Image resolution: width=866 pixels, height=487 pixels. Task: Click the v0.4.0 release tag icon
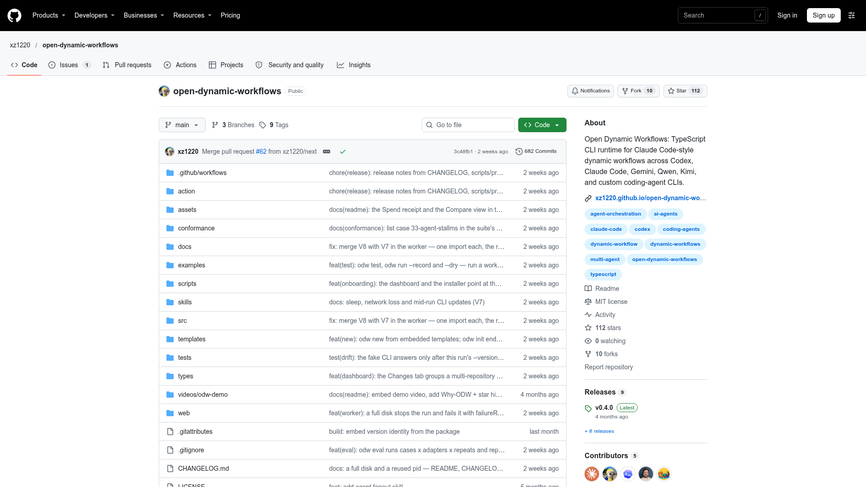click(x=588, y=409)
